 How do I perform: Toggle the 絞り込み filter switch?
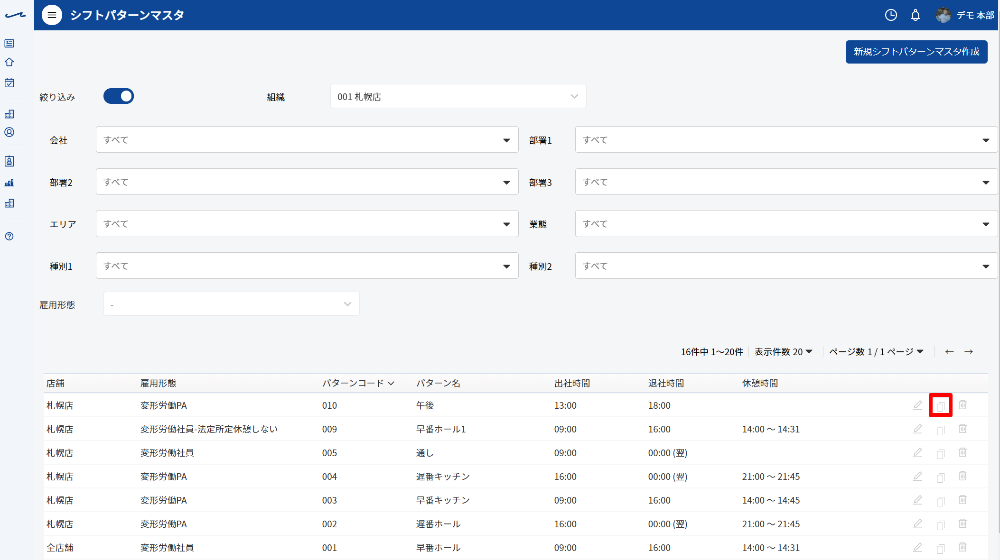119,96
